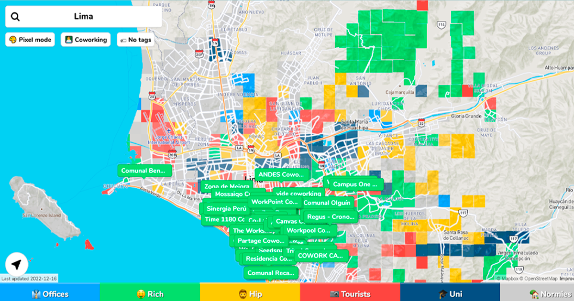Focus the Lima city search field
Viewport: 574px width, 301px height.
84,17
